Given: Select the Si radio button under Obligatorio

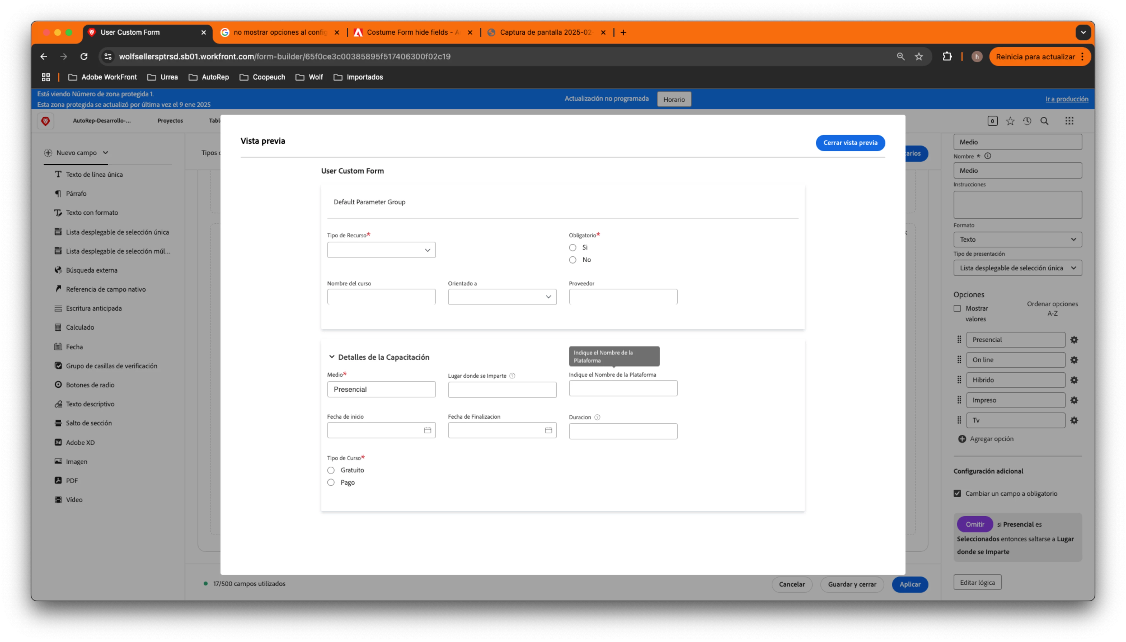Looking at the screenshot, I should tap(572, 247).
